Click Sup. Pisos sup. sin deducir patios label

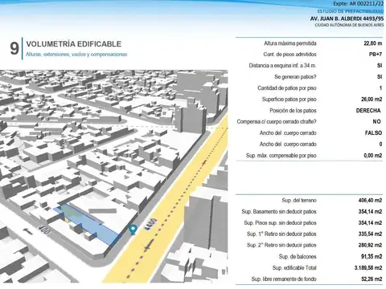point(280,223)
